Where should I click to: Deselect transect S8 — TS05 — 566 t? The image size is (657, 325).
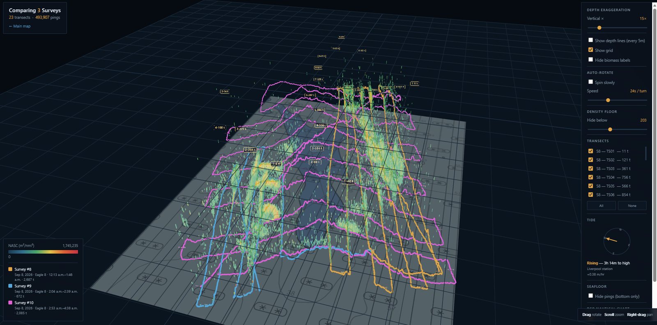click(x=590, y=186)
